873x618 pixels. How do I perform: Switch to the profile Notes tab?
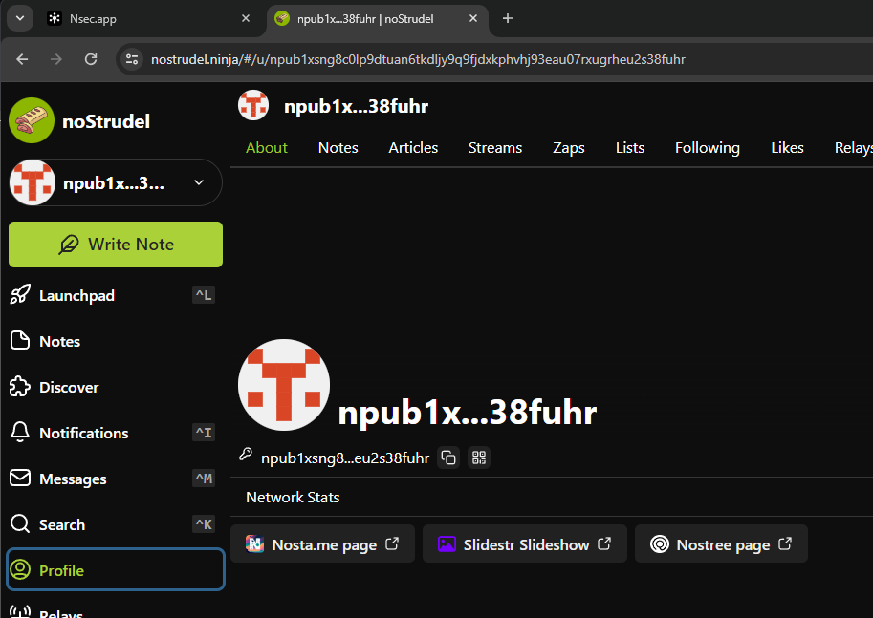pos(338,148)
